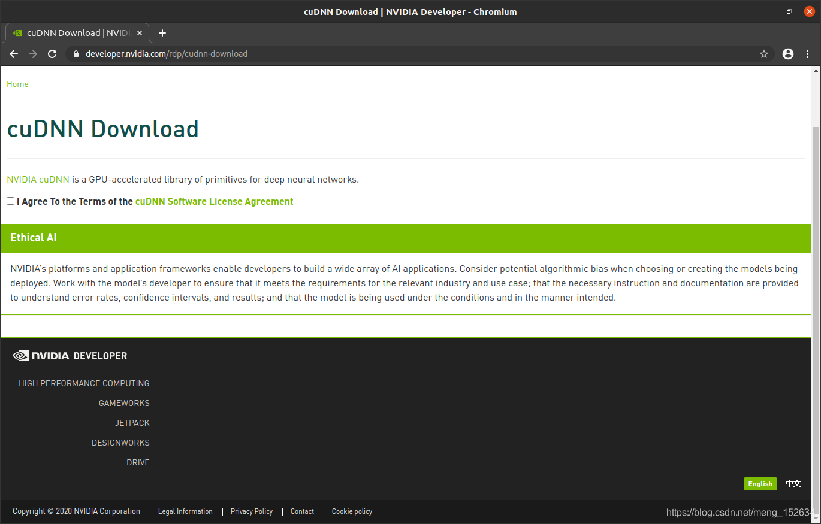Click the cuDNN Download page heading
Viewport: 821px width, 524px height.
coord(102,129)
